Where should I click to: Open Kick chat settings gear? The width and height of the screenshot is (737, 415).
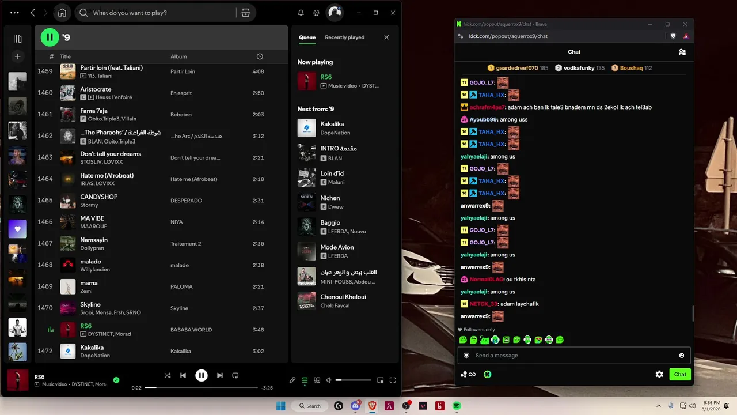tap(659, 374)
